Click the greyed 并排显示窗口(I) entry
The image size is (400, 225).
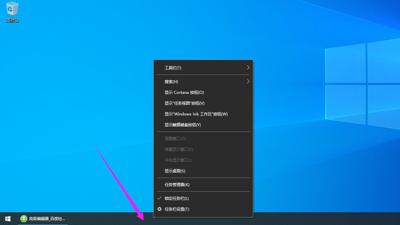203,160
